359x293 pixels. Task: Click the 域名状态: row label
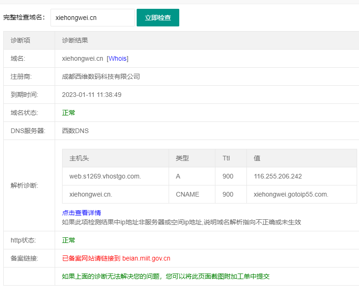click(x=25, y=113)
